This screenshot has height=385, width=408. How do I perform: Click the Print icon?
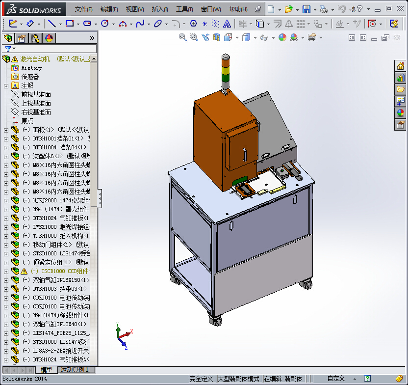point(324,10)
